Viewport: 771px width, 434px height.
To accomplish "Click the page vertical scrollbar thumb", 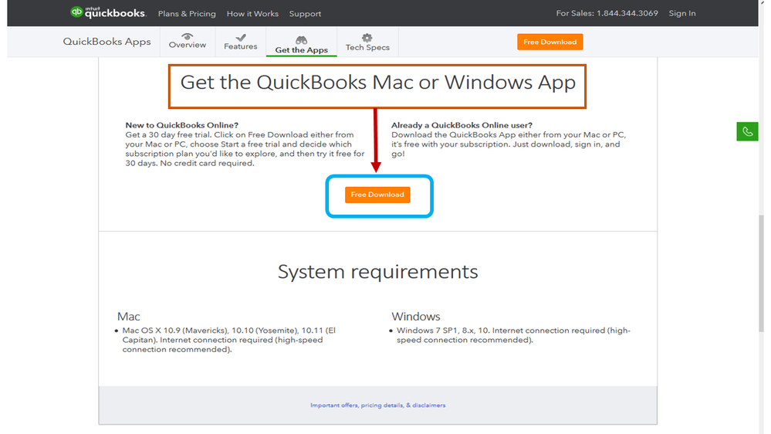I will 761,273.
